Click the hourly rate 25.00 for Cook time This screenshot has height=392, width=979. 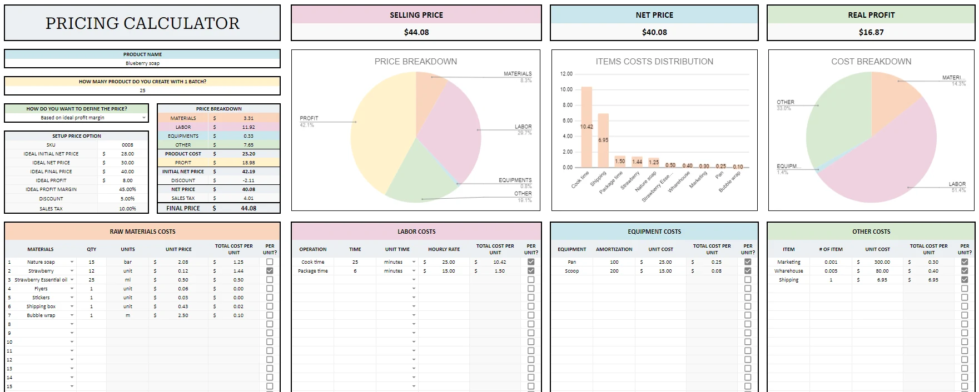tap(449, 262)
